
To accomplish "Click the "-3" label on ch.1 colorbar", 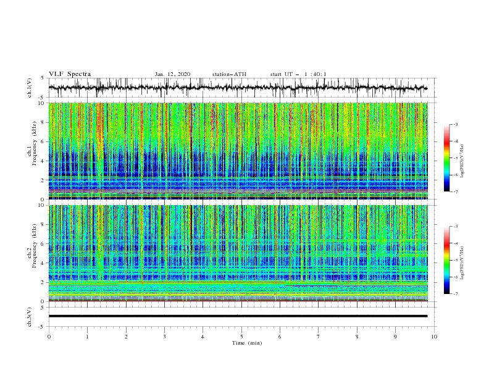I will coord(456,125).
